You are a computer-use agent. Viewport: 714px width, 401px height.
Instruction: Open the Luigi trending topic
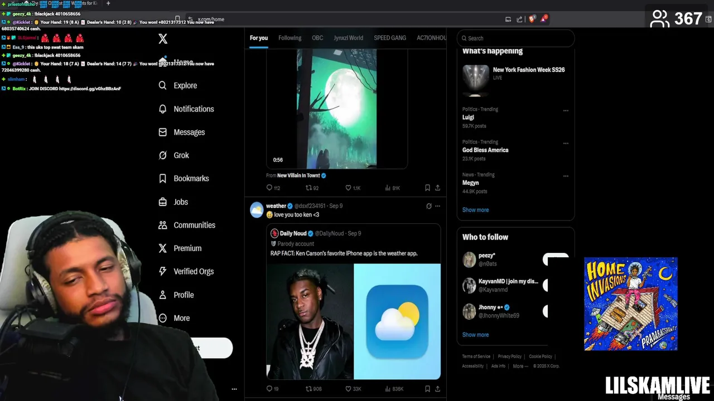468,118
